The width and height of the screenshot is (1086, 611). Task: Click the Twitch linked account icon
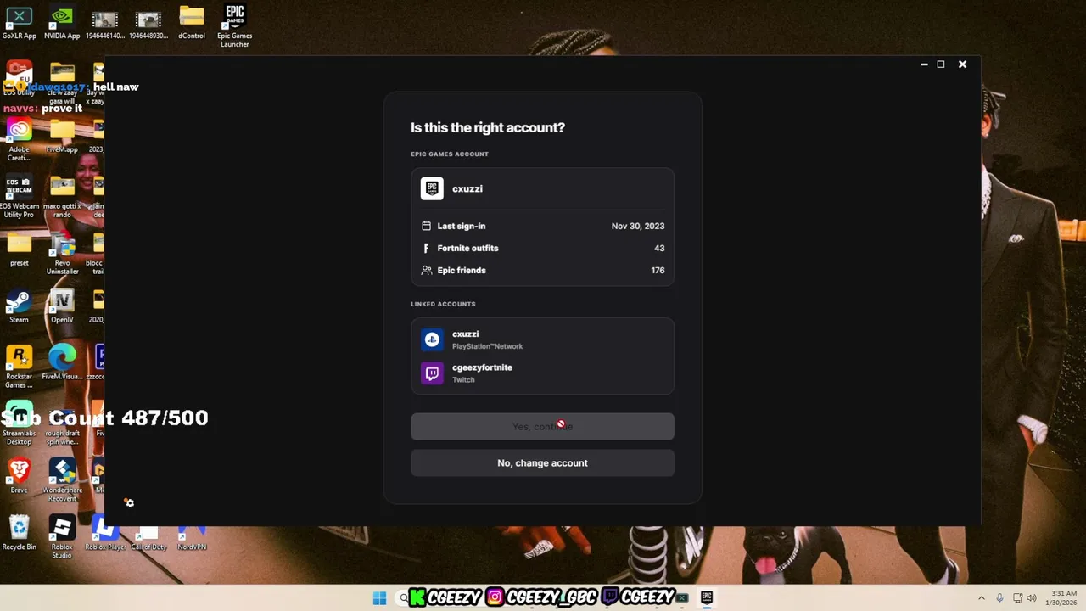point(432,373)
